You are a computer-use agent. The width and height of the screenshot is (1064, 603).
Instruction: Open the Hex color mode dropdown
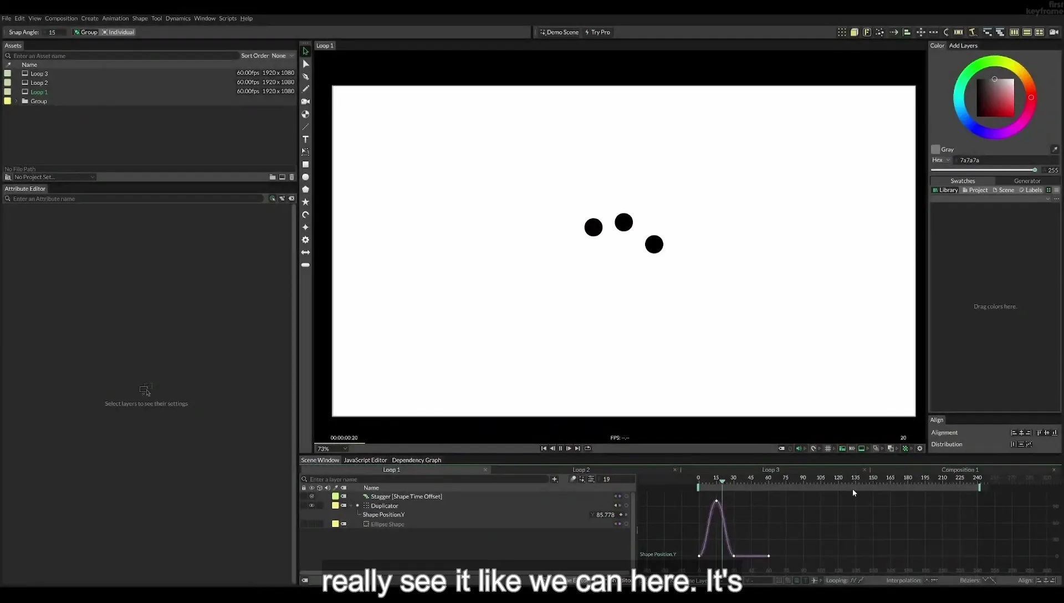[941, 160]
